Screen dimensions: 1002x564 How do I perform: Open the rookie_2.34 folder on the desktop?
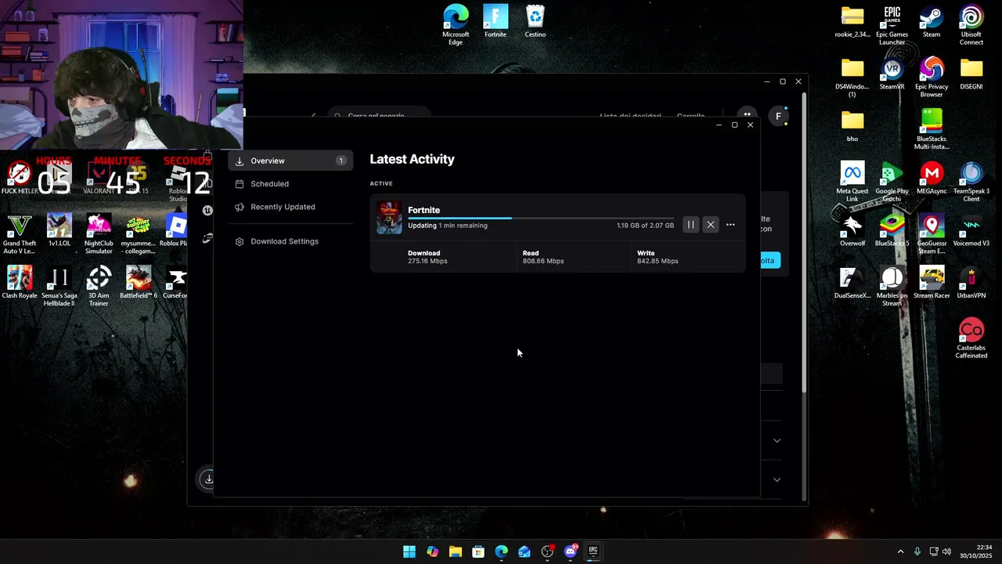852,21
